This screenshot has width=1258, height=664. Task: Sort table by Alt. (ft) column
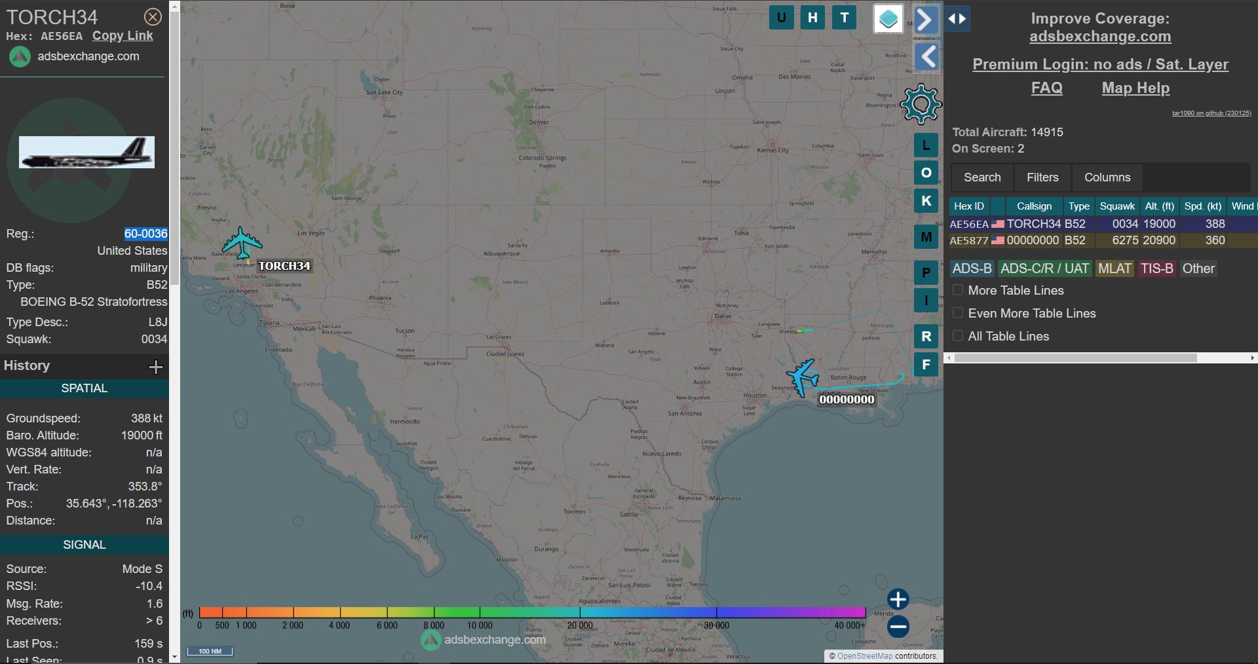point(1159,206)
